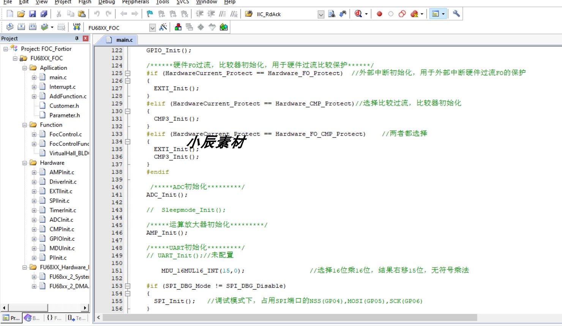
Task: Click the LOAD download-to-flash icon
Action: (x=77, y=27)
